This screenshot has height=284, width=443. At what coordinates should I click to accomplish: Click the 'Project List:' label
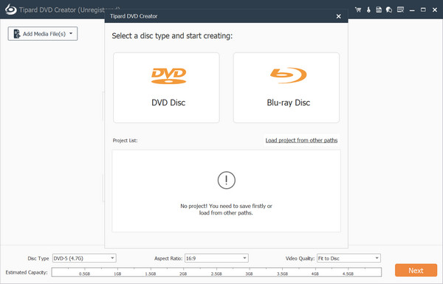click(126, 140)
